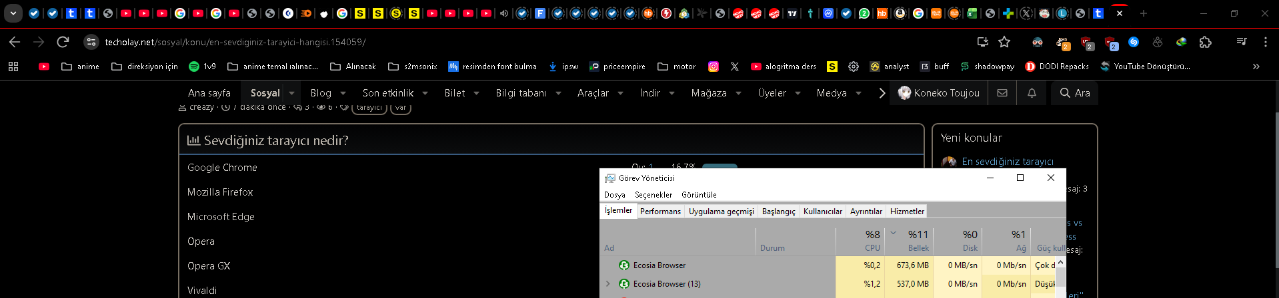Switch to the Performans tab
Image resolution: width=1279 pixels, height=298 pixels.
[x=660, y=212]
